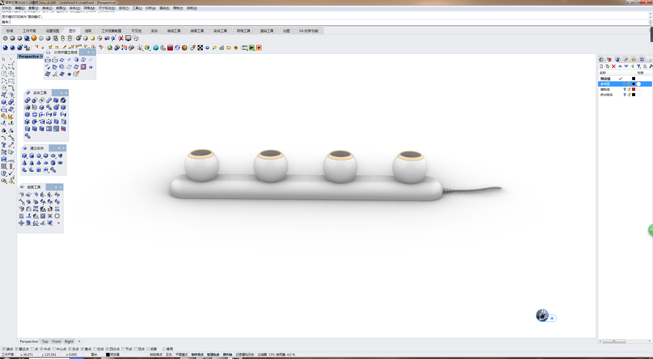The image size is (653, 359).
Task: Select the orange sphere rendered display icon
Action: click(x=34, y=38)
